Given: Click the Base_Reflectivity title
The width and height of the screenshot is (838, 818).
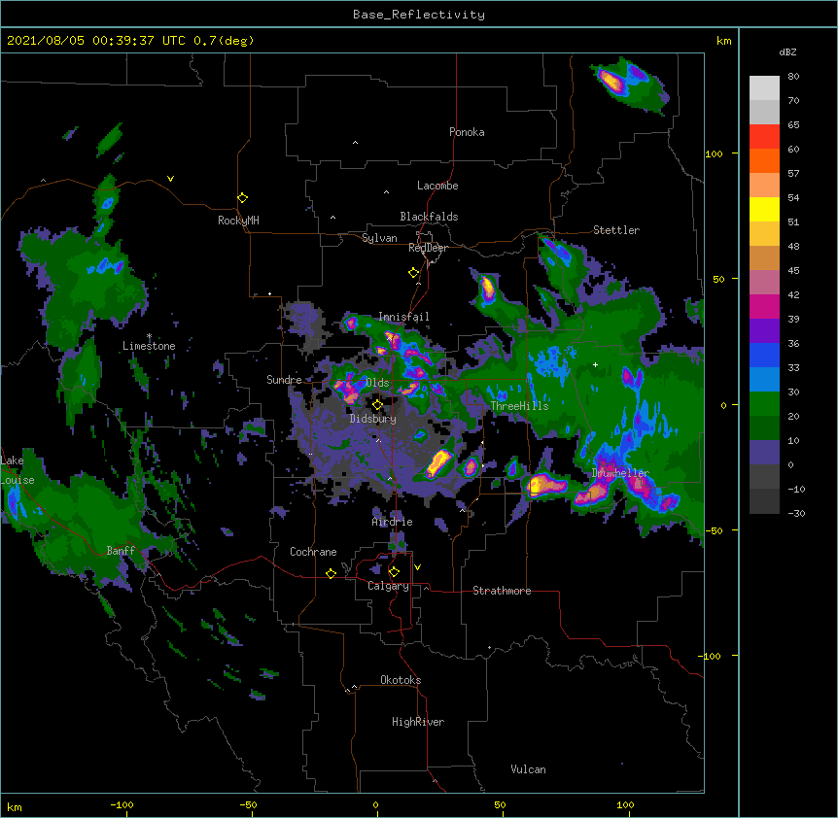Looking at the screenshot, I should [419, 15].
